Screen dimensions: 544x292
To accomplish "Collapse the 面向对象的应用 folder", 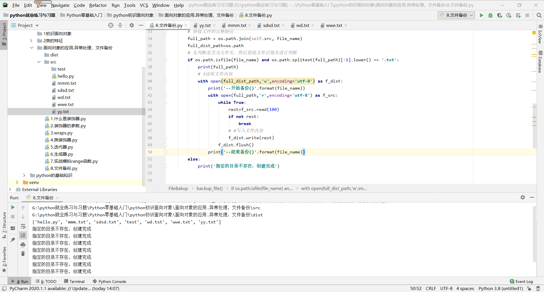I will [31, 48].
